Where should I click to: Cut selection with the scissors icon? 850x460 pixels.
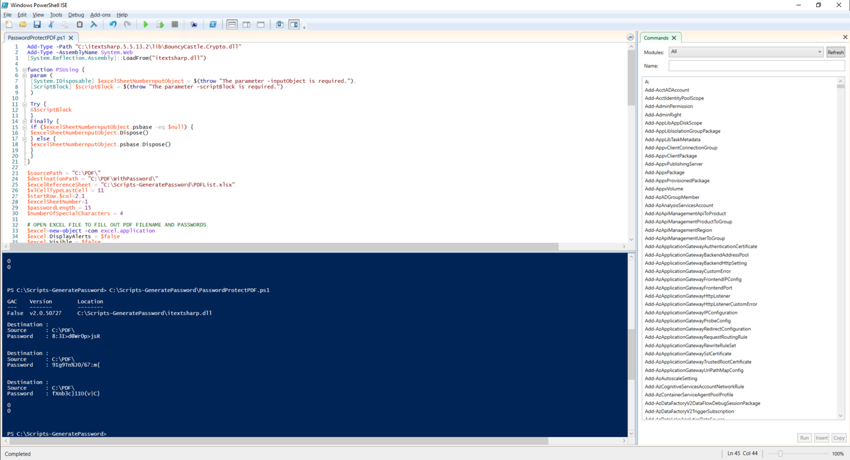[51, 24]
